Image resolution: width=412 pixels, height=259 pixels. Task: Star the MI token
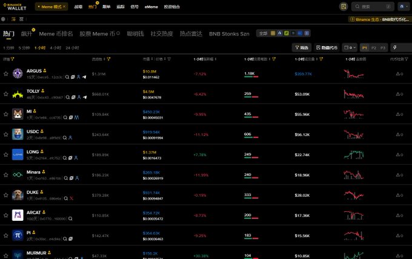pyautogui.click(x=6, y=114)
